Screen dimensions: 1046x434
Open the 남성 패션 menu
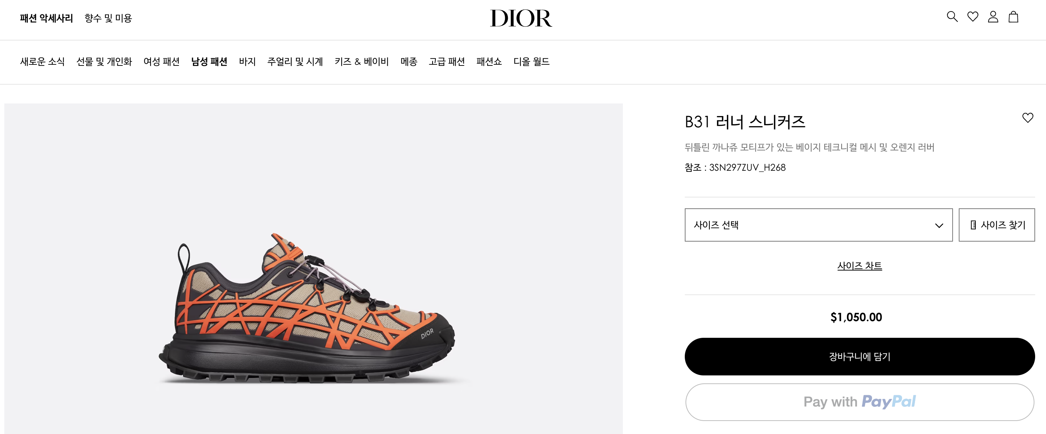209,61
